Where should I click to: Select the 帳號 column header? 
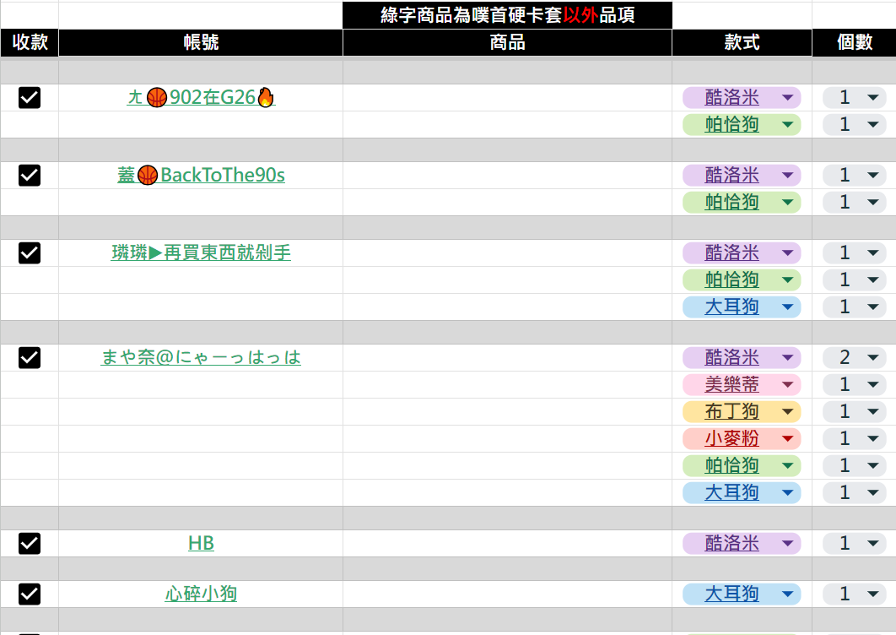click(x=201, y=42)
